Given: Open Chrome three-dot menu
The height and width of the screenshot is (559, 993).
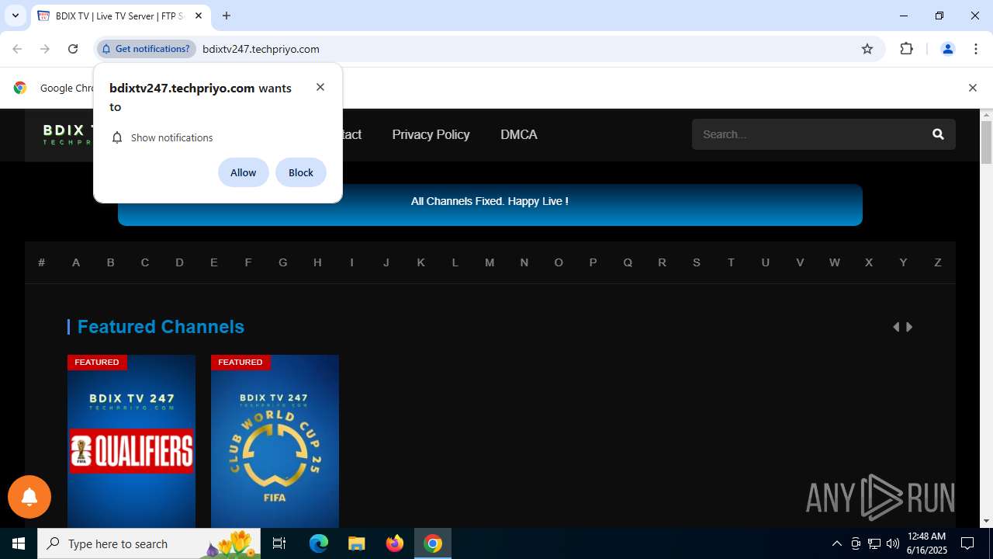Looking at the screenshot, I should (x=976, y=49).
